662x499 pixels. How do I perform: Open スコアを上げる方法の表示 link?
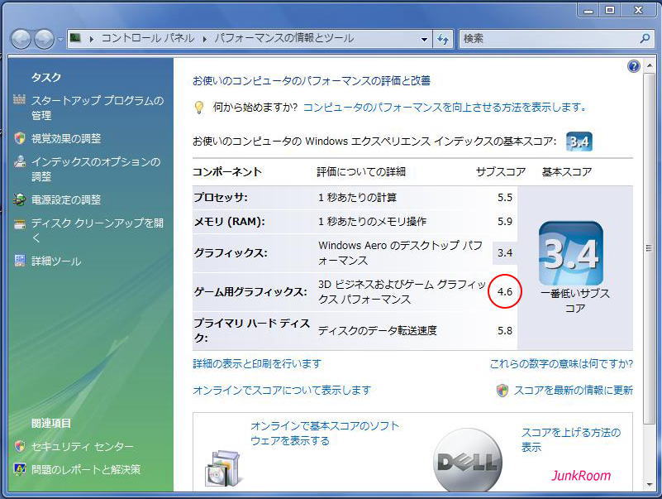571,439
